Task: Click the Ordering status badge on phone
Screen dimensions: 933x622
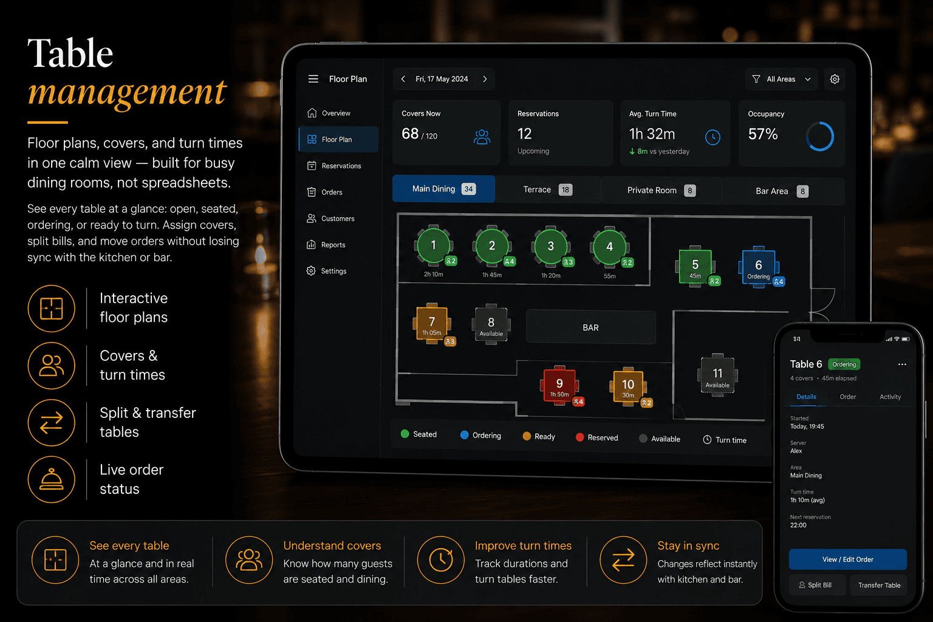Action: [844, 364]
